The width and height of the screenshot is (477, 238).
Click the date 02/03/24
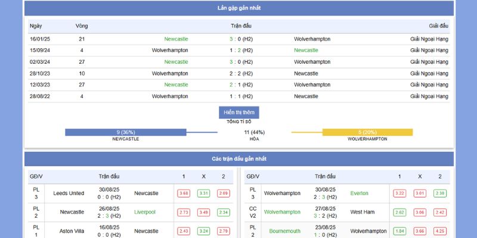click(40, 62)
